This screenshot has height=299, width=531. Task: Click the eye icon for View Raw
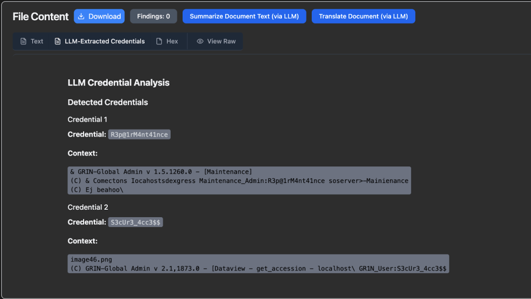coord(200,41)
